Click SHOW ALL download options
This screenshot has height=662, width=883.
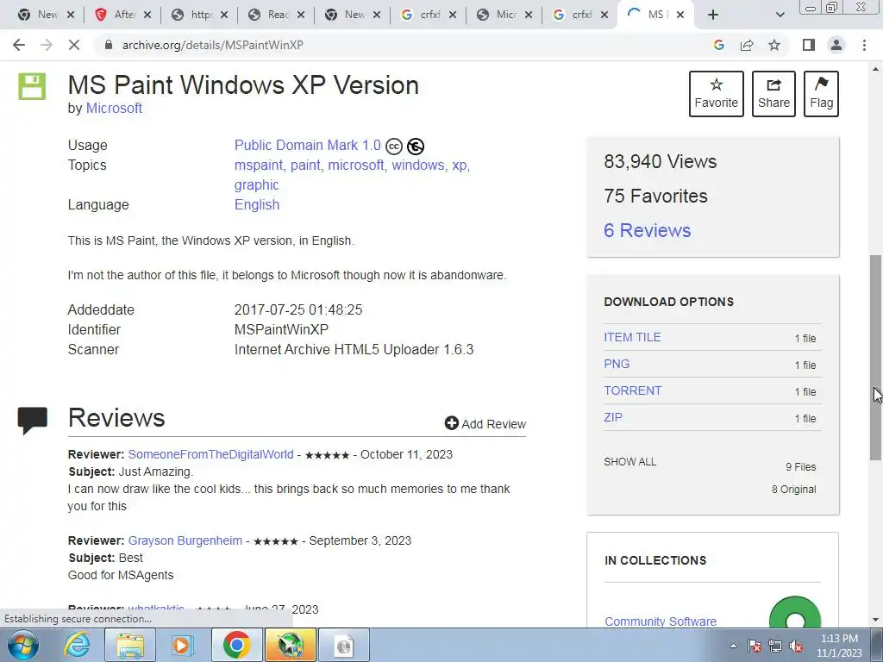[629, 462]
